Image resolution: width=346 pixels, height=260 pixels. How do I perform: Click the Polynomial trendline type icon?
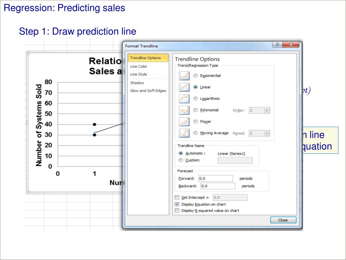point(184,110)
